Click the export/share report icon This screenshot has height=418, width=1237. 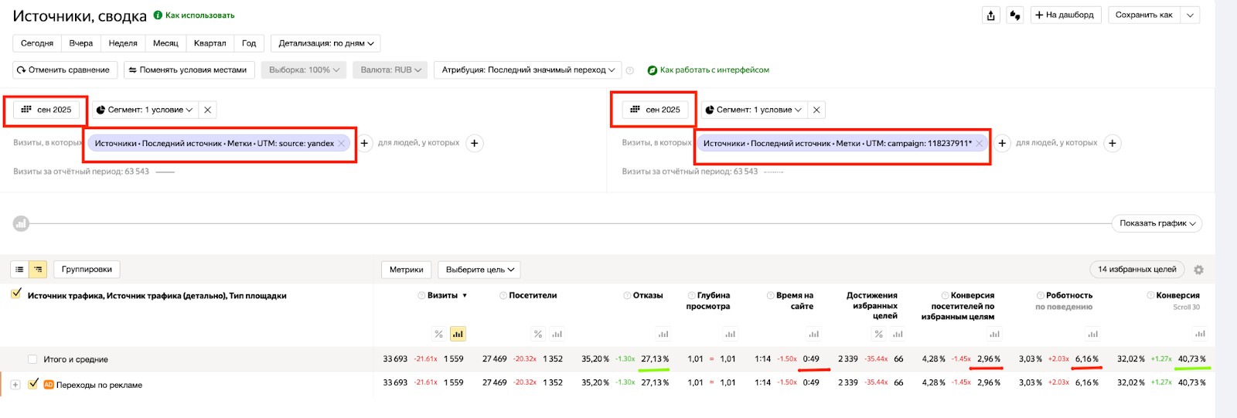point(990,15)
